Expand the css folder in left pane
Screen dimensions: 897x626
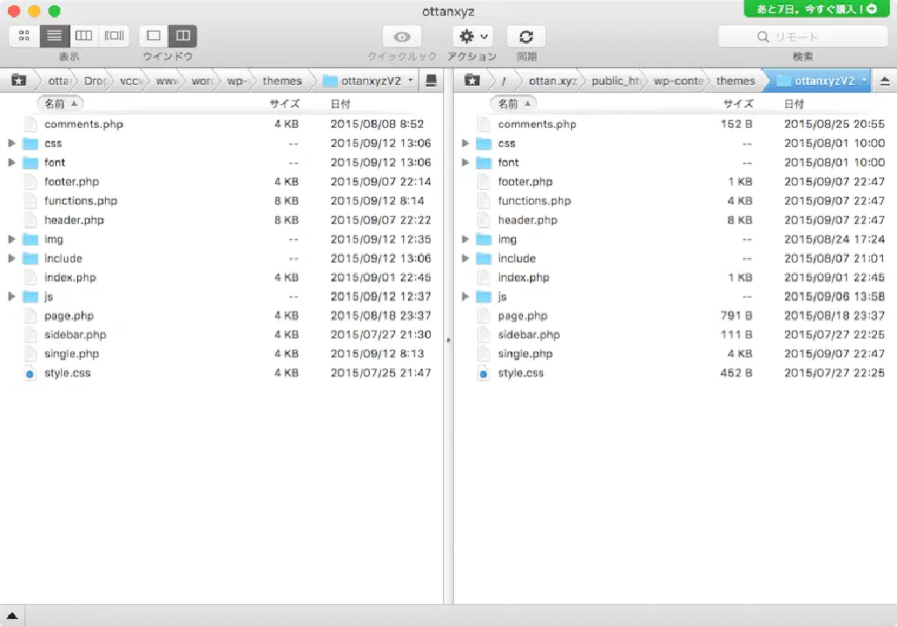pyautogui.click(x=11, y=144)
